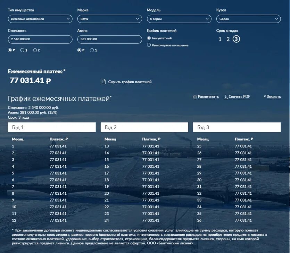
Task: Select ruble option for Аванс
Action: pos(79,50)
